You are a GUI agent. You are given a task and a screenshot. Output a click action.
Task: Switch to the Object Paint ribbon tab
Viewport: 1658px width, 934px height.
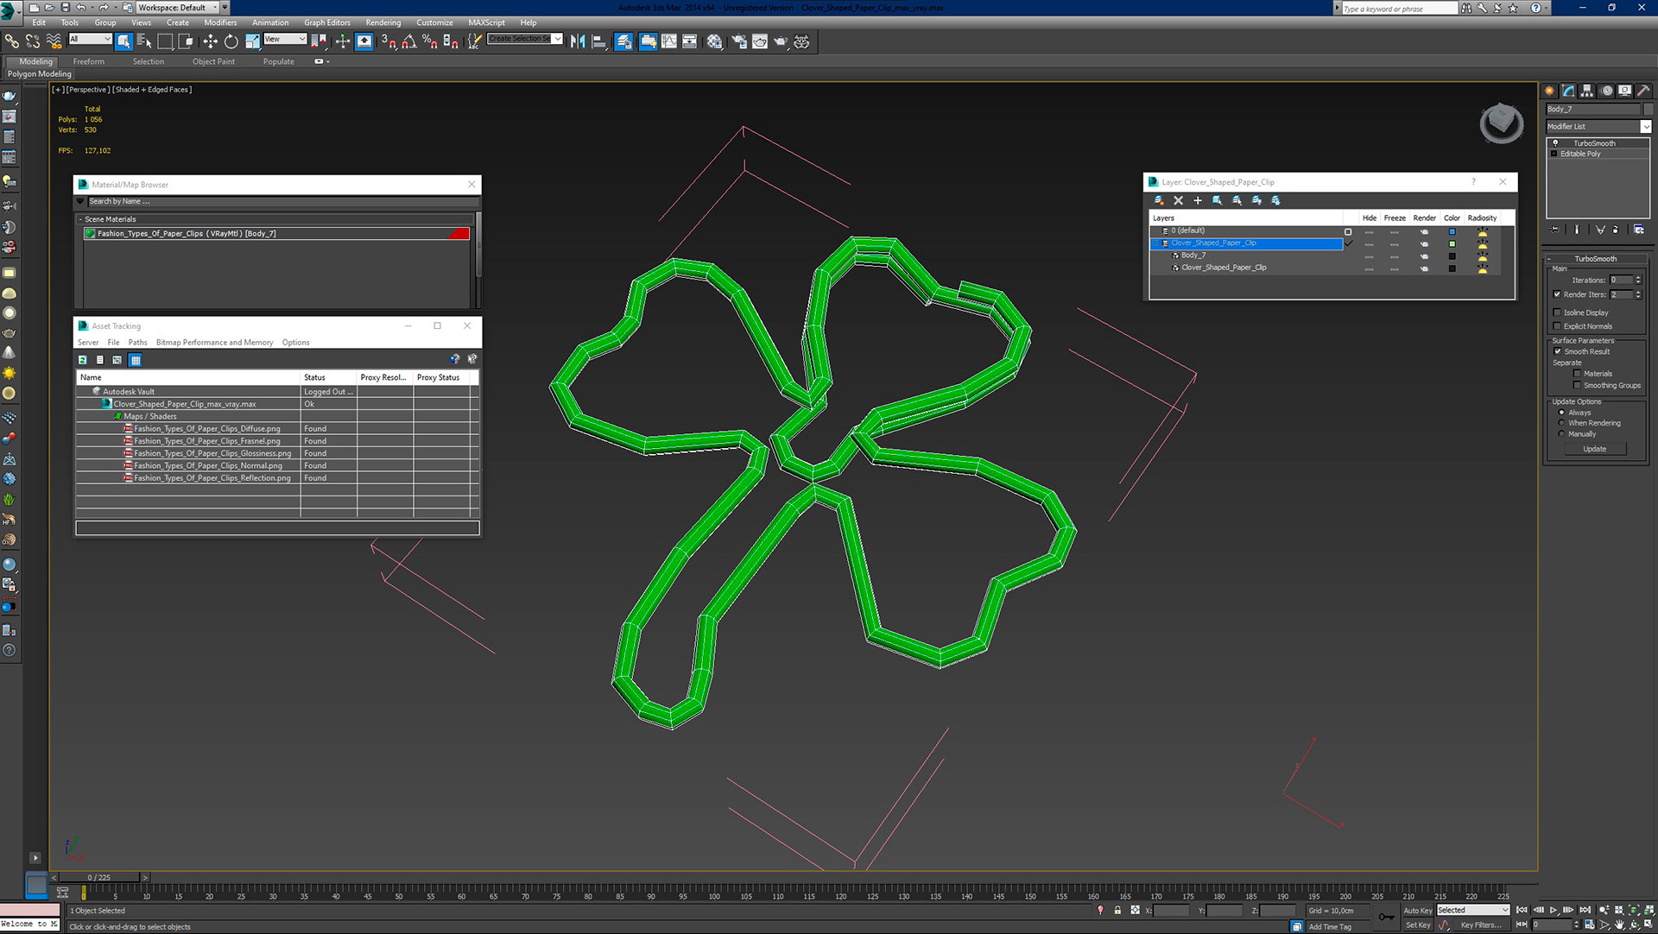[213, 61]
